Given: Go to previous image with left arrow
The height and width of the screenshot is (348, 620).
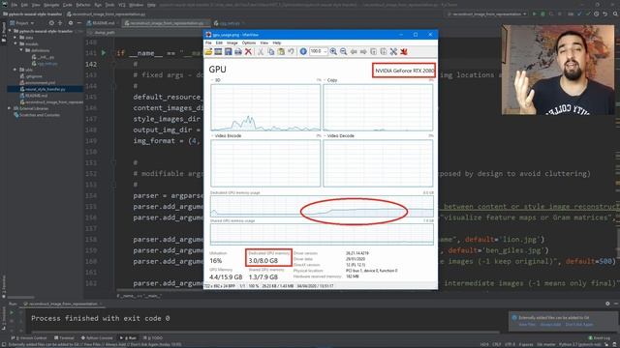Looking at the screenshot, I should point(354,51).
